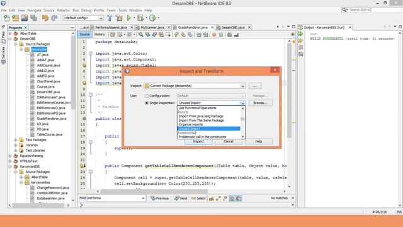Collapse fold at line 10 comment
The height and width of the screenshot is (227, 403).
91,95
